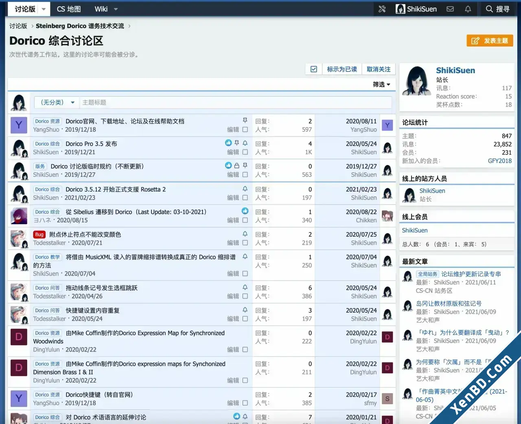Expand the arrow after Wiki

116,9
